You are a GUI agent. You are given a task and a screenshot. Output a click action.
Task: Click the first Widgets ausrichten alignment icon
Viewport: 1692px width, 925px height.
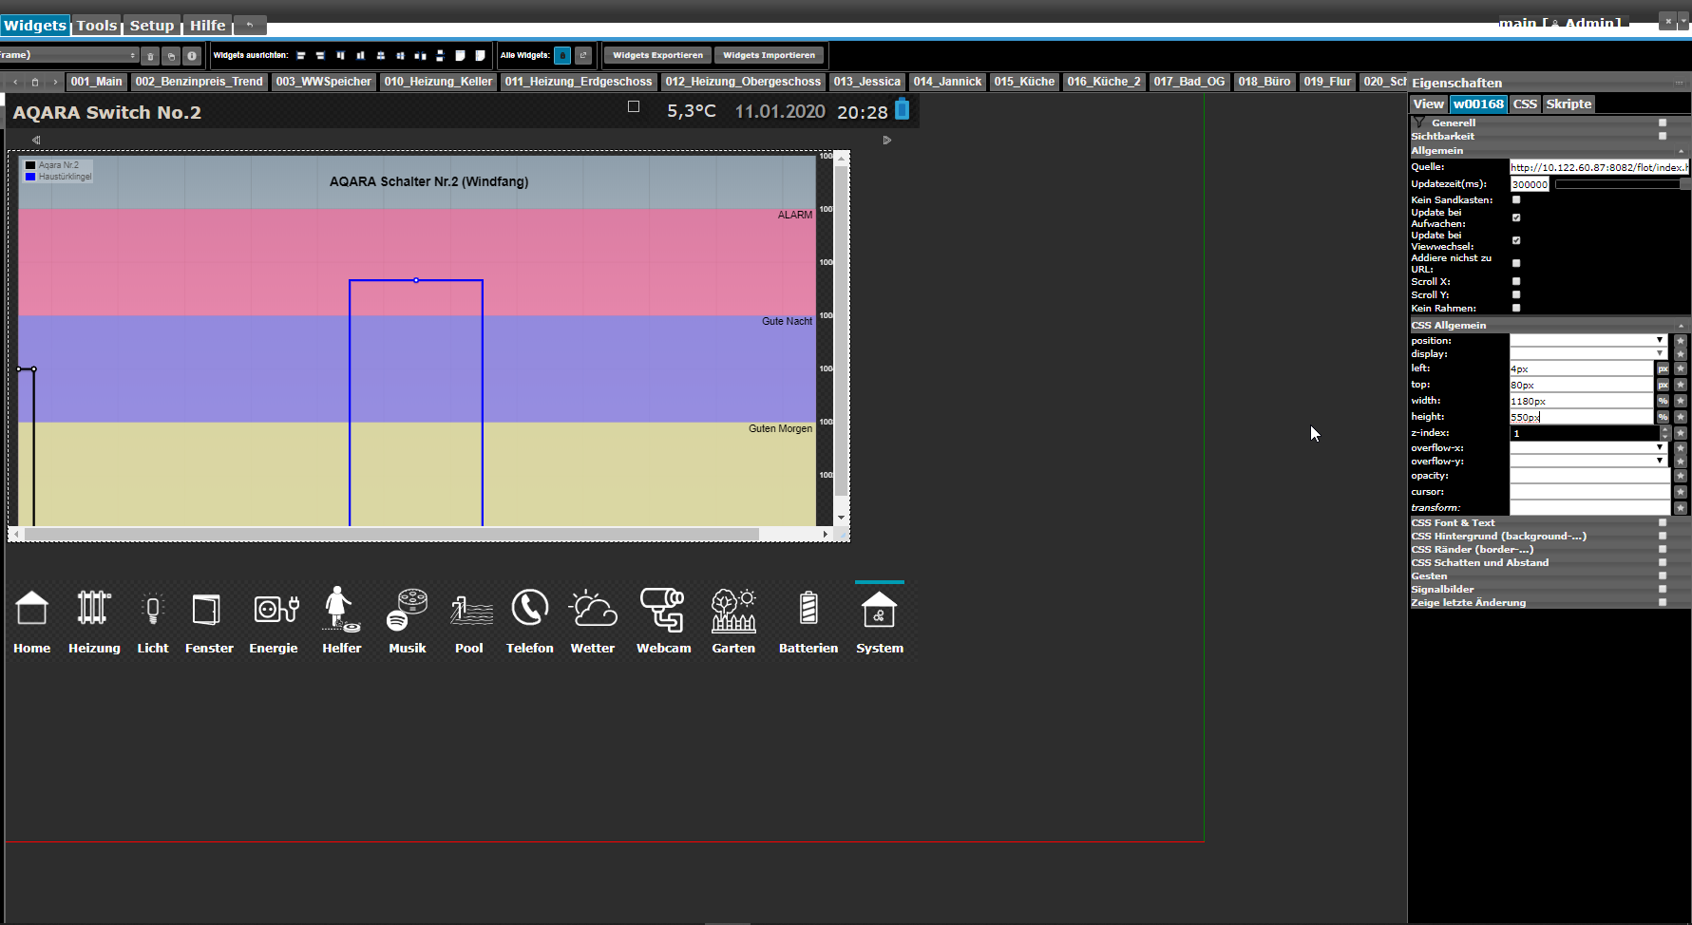click(x=300, y=55)
